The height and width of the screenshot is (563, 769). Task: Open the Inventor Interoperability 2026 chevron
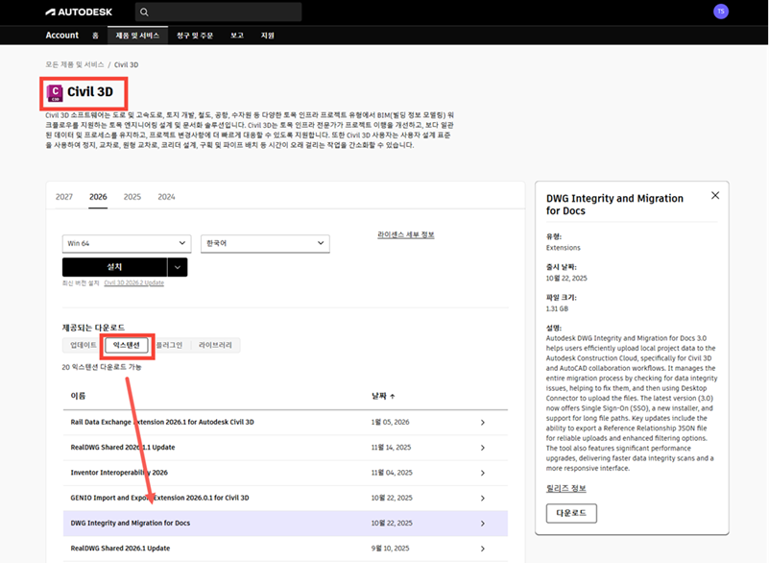pyautogui.click(x=483, y=473)
